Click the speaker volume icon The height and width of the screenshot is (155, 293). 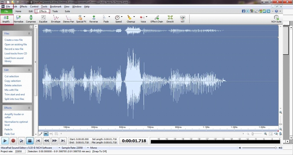click(x=280, y=148)
